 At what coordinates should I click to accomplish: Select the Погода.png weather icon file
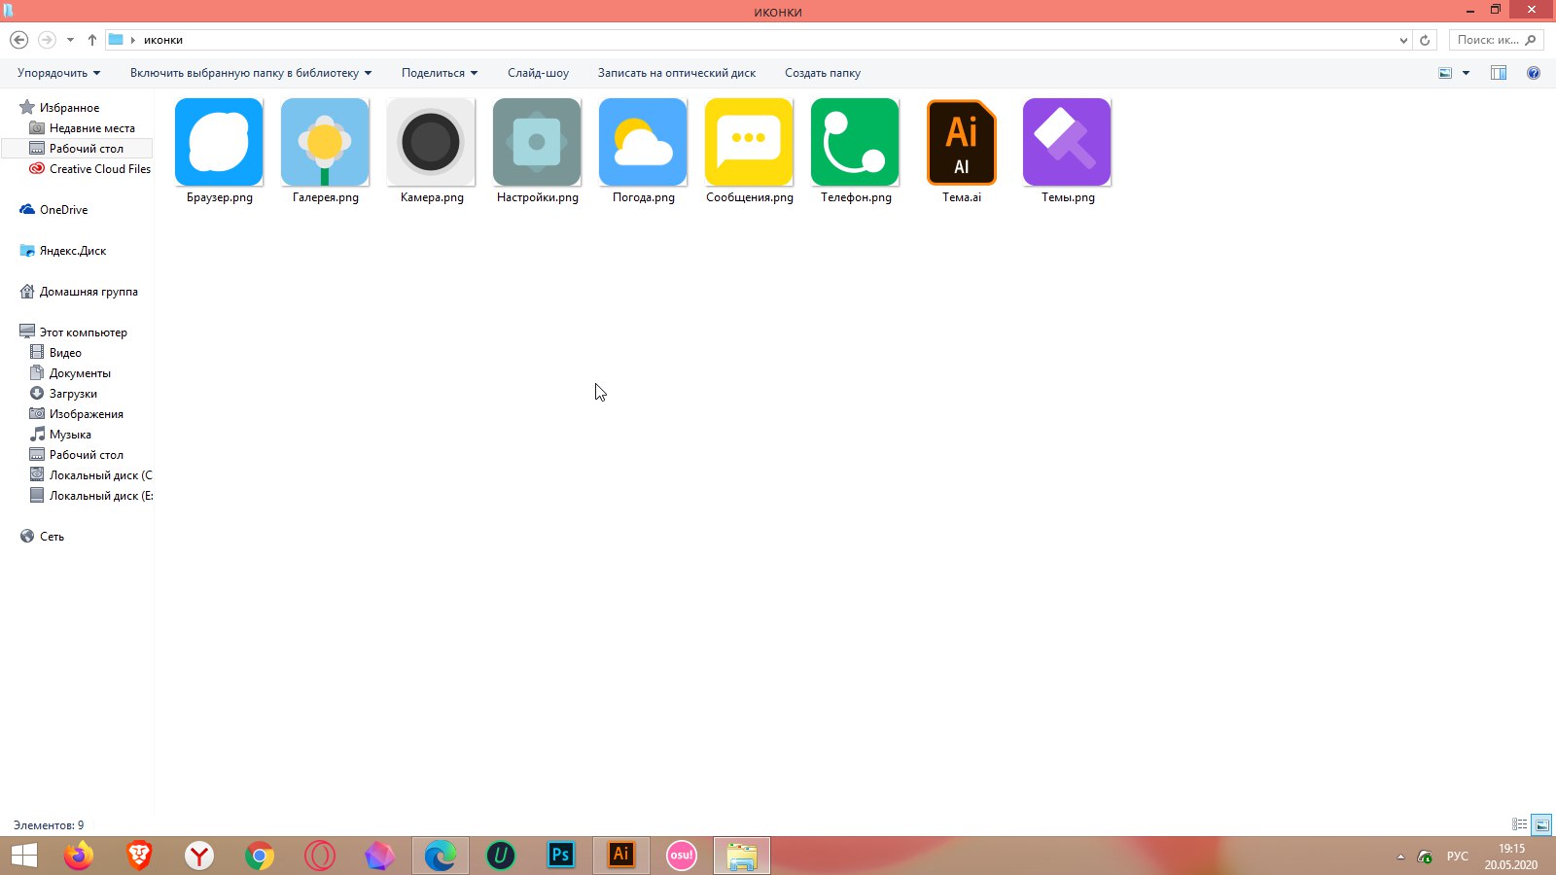(643, 142)
